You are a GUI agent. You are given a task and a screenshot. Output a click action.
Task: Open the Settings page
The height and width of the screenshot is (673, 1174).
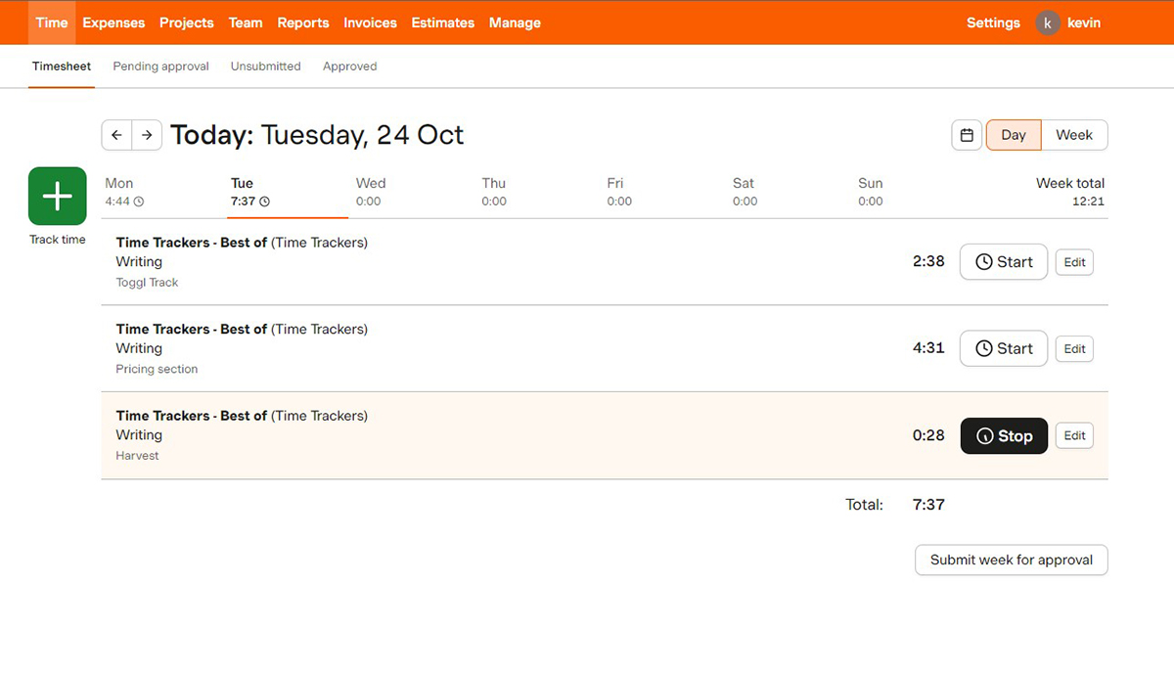click(993, 22)
